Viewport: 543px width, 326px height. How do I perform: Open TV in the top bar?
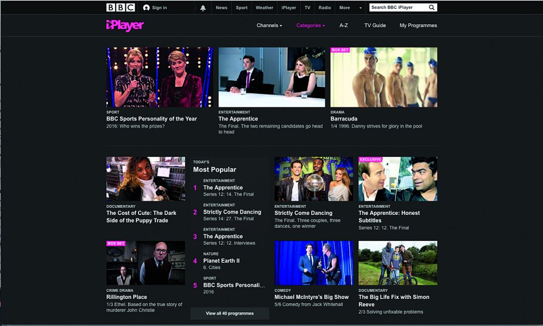pos(307,8)
